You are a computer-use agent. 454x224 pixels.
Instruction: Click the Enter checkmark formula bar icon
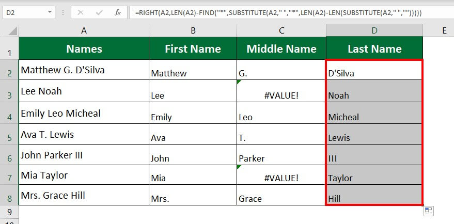click(x=99, y=12)
